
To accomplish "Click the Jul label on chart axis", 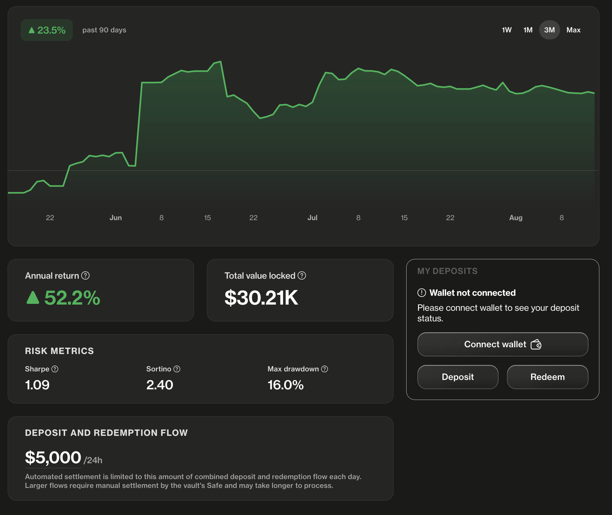I will click(x=312, y=218).
